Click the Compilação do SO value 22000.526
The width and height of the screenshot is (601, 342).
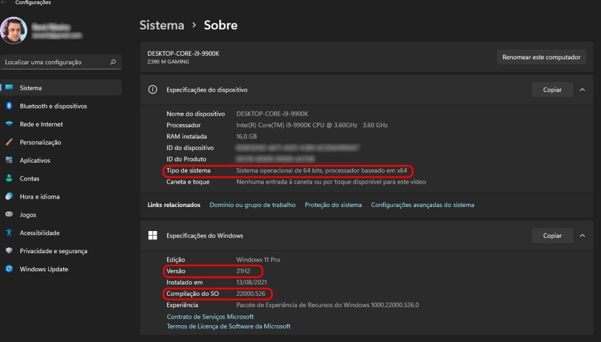pyautogui.click(x=251, y=293)
